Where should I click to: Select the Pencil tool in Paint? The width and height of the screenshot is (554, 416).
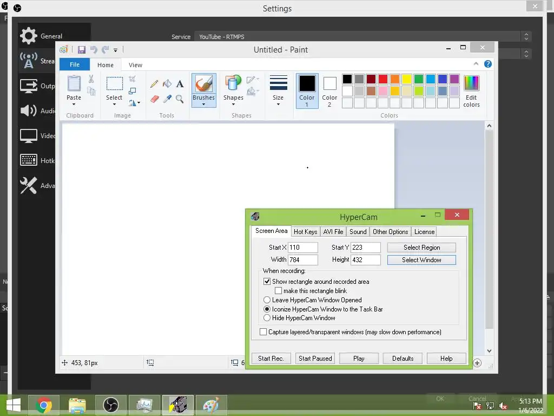point(154,84)
